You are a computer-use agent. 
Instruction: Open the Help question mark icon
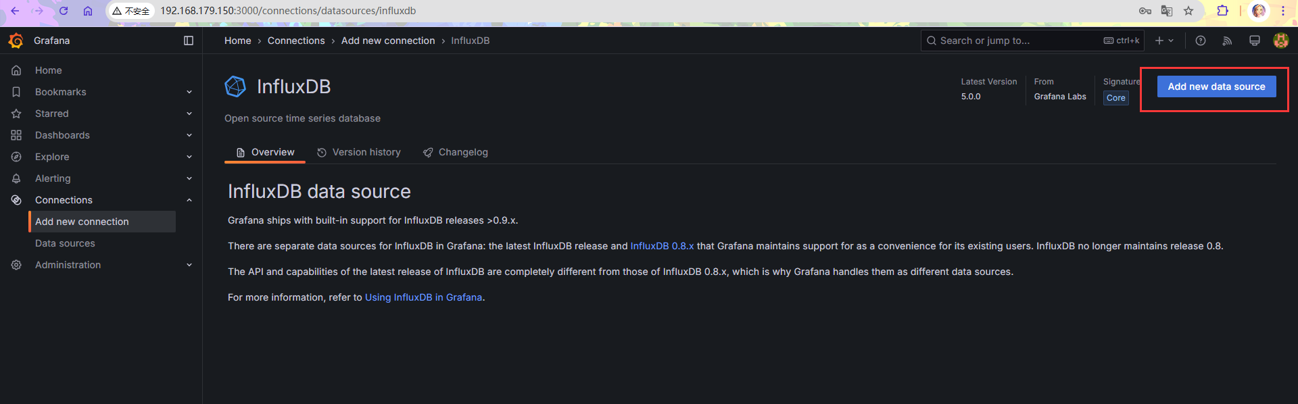coord(1201,41)
